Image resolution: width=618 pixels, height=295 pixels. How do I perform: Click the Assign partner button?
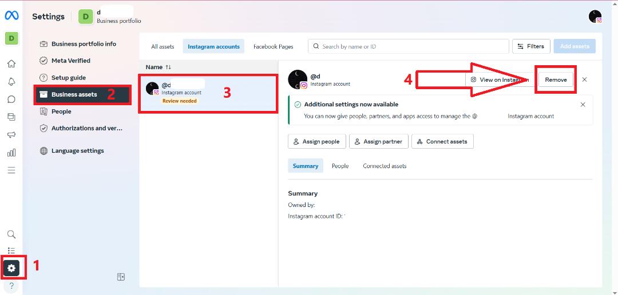pos(379,141)
